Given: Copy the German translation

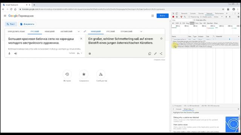Looking at the screenshot, I should (x=150, y=54).
